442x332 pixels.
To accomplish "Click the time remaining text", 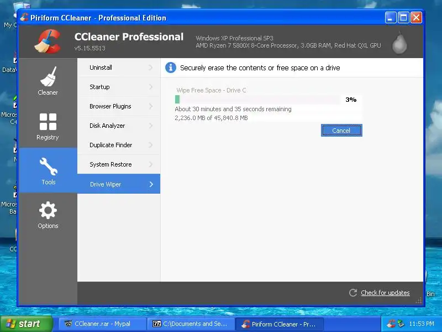I will [233, 109].
